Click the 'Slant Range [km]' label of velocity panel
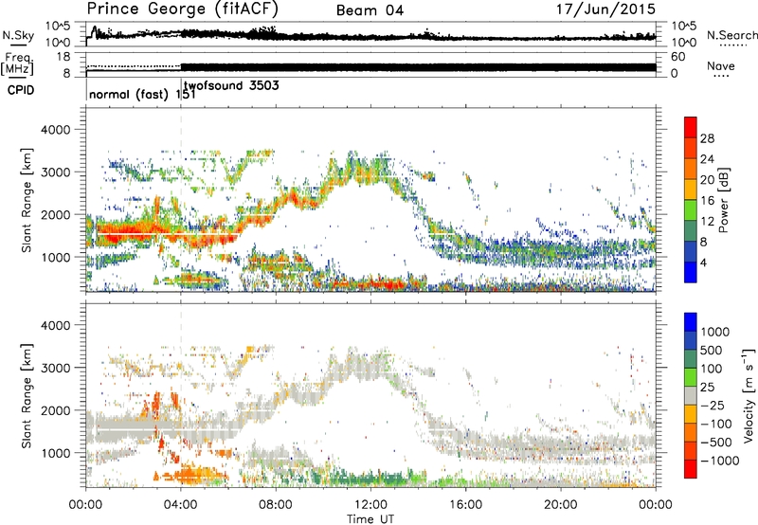 [x=27, y=395]
